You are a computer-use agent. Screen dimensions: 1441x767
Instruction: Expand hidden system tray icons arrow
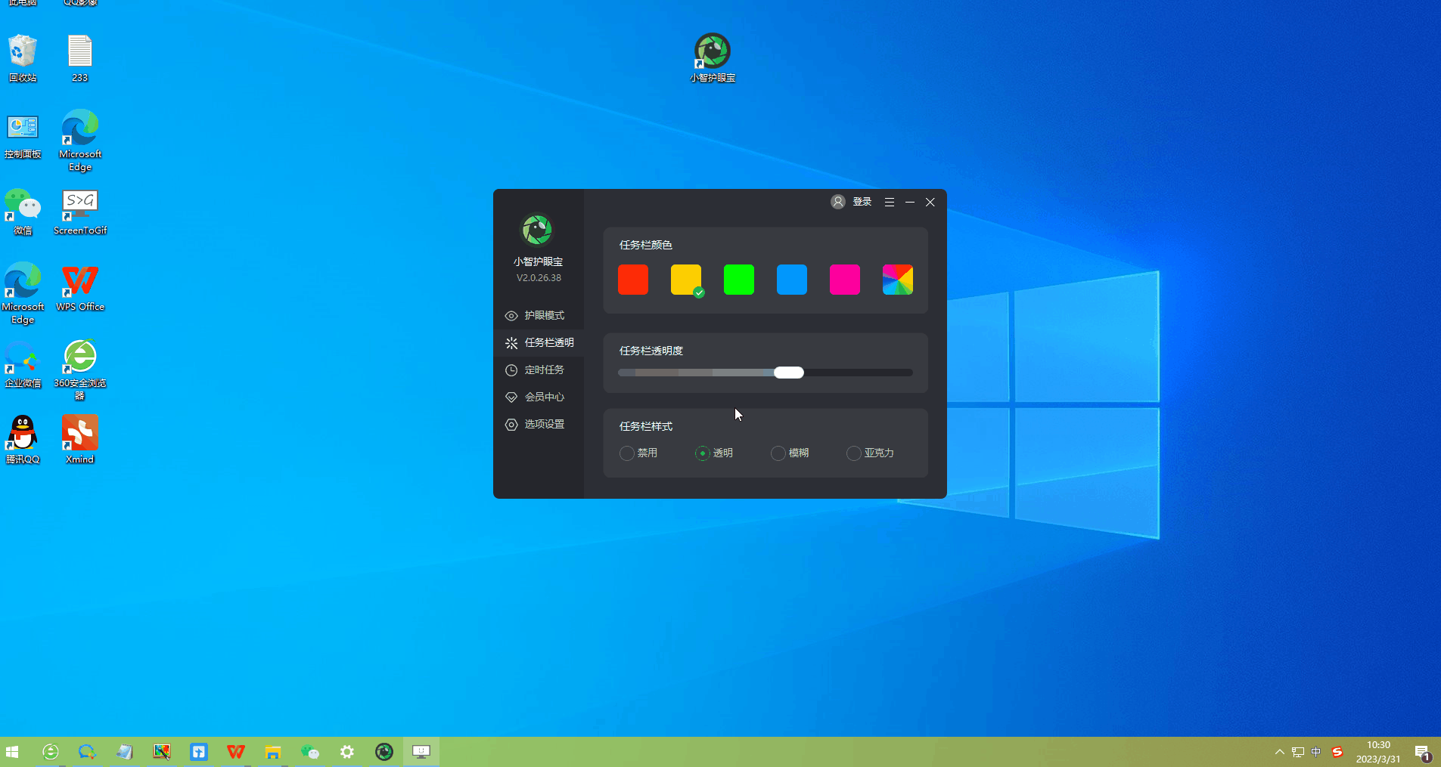(1279, 752)
